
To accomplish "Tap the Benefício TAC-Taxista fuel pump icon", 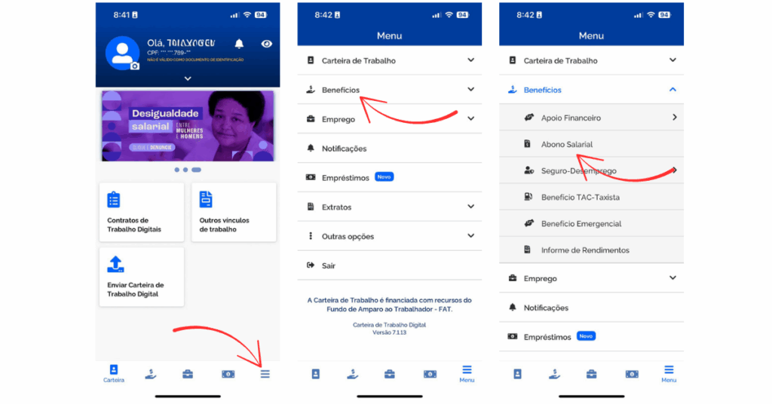I will pyautogui.click(x=528, y=197).
